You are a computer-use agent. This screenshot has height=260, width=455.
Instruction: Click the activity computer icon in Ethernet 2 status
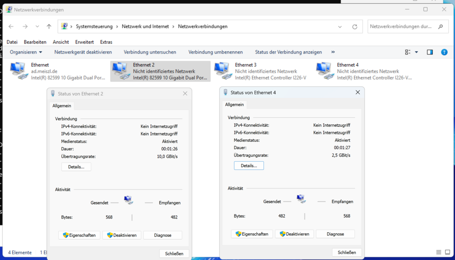[129, 200]
